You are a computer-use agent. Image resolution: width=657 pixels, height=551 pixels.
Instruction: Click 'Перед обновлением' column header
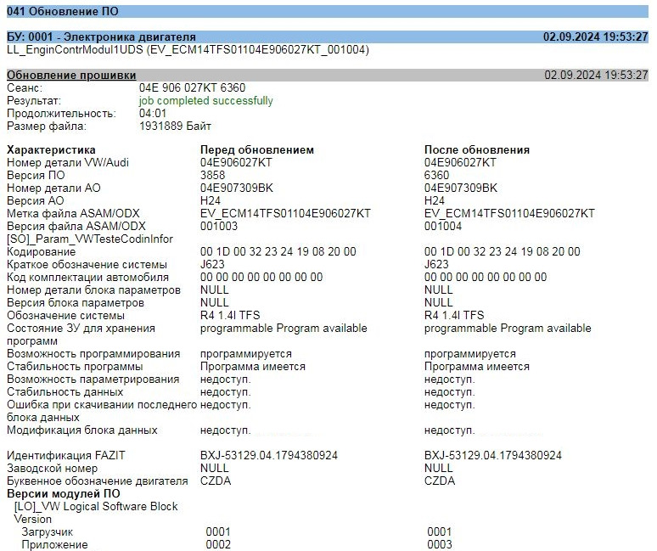[257, 149]
